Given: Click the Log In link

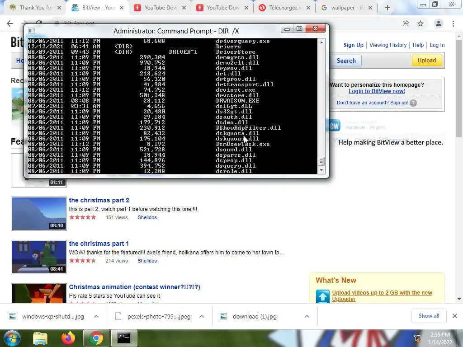Looking at the screenshot, I should click(x=437, y=45).
